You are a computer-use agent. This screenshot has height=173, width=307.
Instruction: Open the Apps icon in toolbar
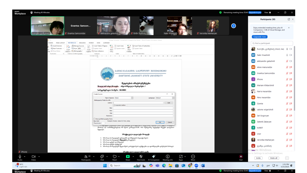tap(181, 157)
